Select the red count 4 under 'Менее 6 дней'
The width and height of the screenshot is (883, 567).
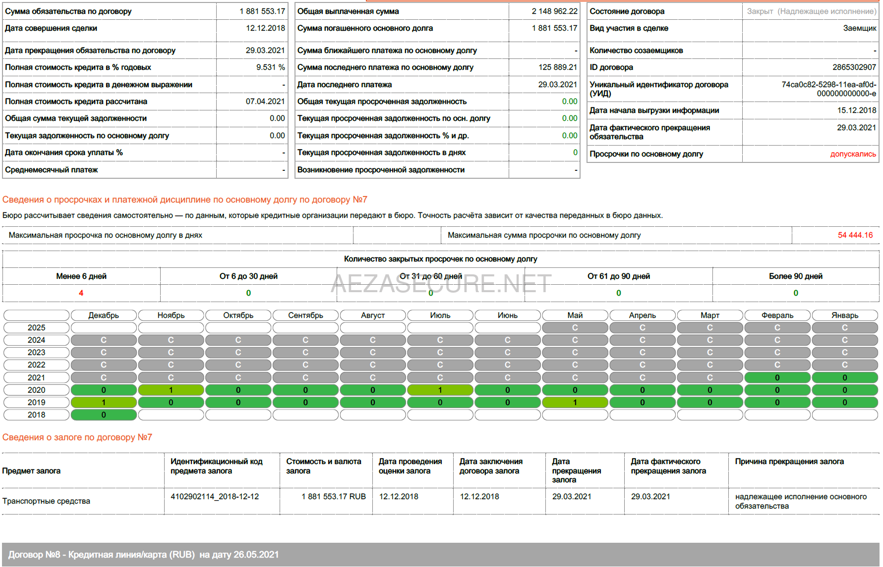coord(81,293)
